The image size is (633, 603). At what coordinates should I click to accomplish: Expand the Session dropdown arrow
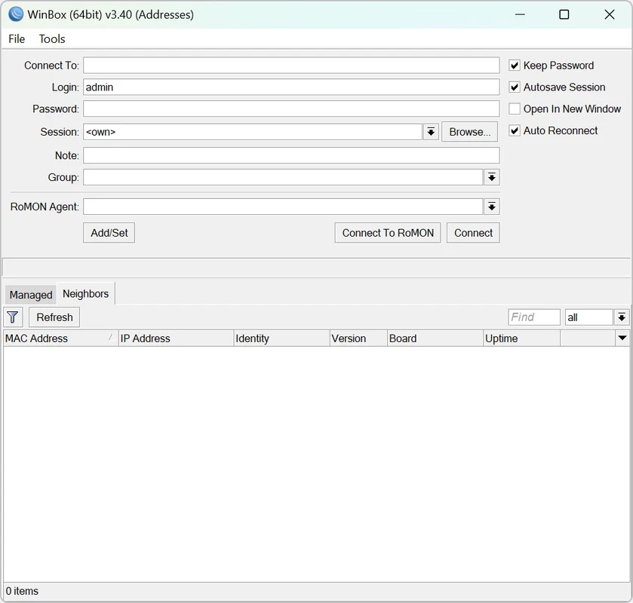pyautogui.click(x=431, y=132)
